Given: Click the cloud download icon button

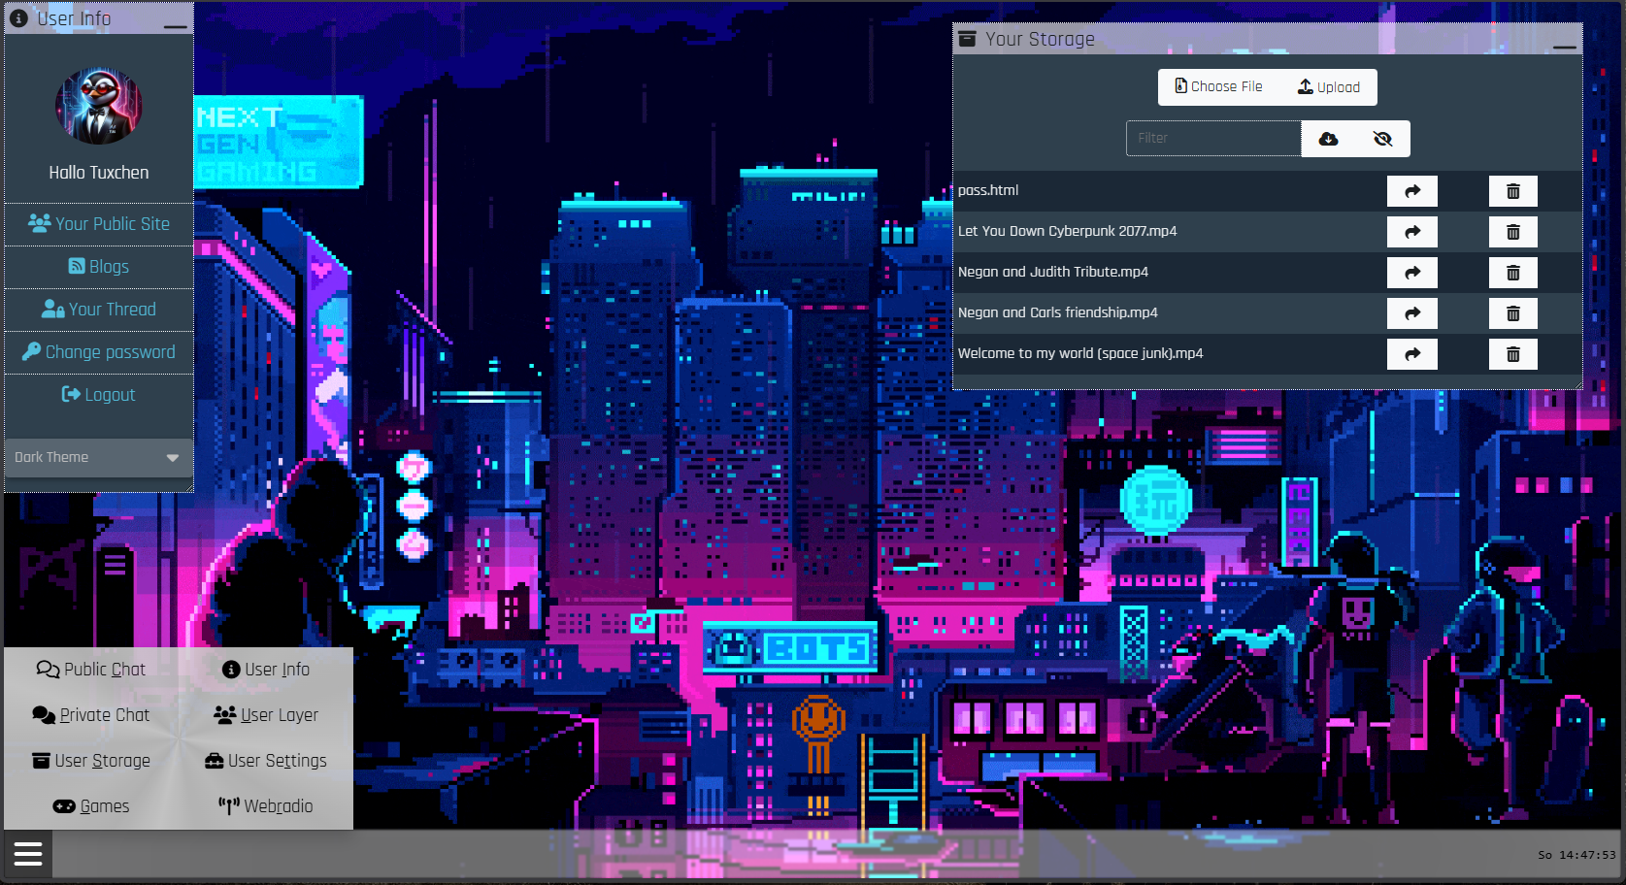Looking at the screenshot, I should (1328, 139).
